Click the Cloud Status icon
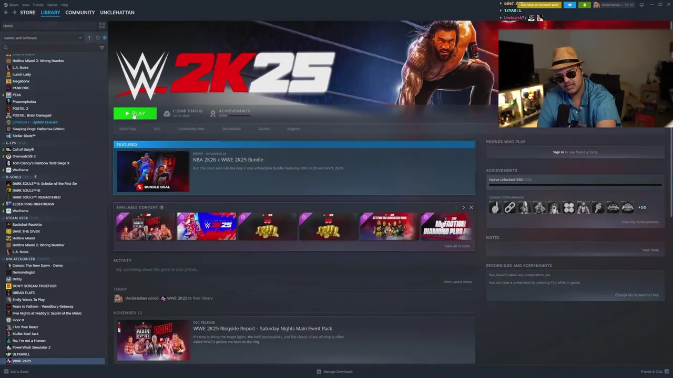 (167, 113)
